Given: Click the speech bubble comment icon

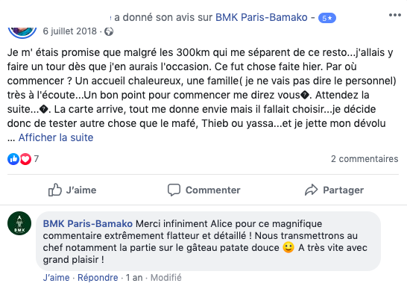Looking at the screenshot, I should point(174,190).
